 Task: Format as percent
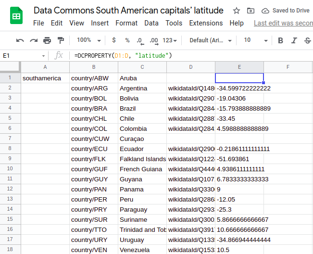[x=127, y=40]
